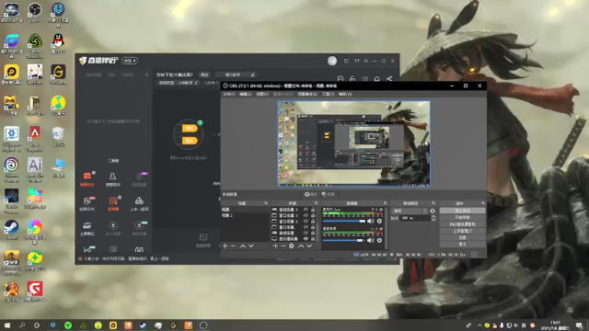Toggle visibility eye of 显示器采集 source
Screen dimensions: 589x331
coord(306,239)
